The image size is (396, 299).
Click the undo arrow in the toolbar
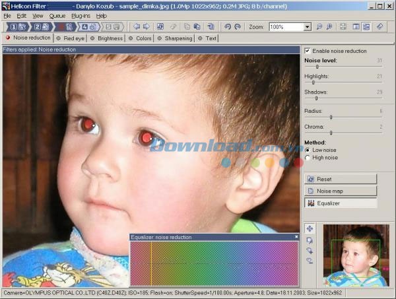[x=228, y=27]
